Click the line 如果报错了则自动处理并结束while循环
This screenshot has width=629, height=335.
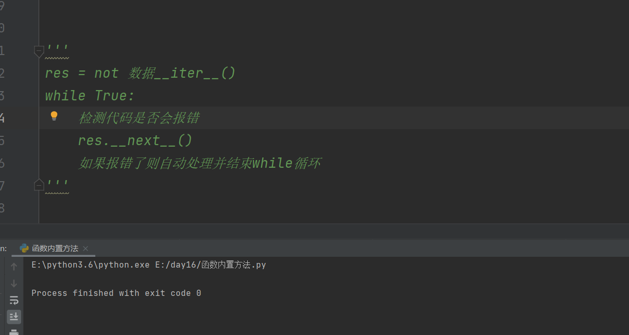tap(200, 163)
